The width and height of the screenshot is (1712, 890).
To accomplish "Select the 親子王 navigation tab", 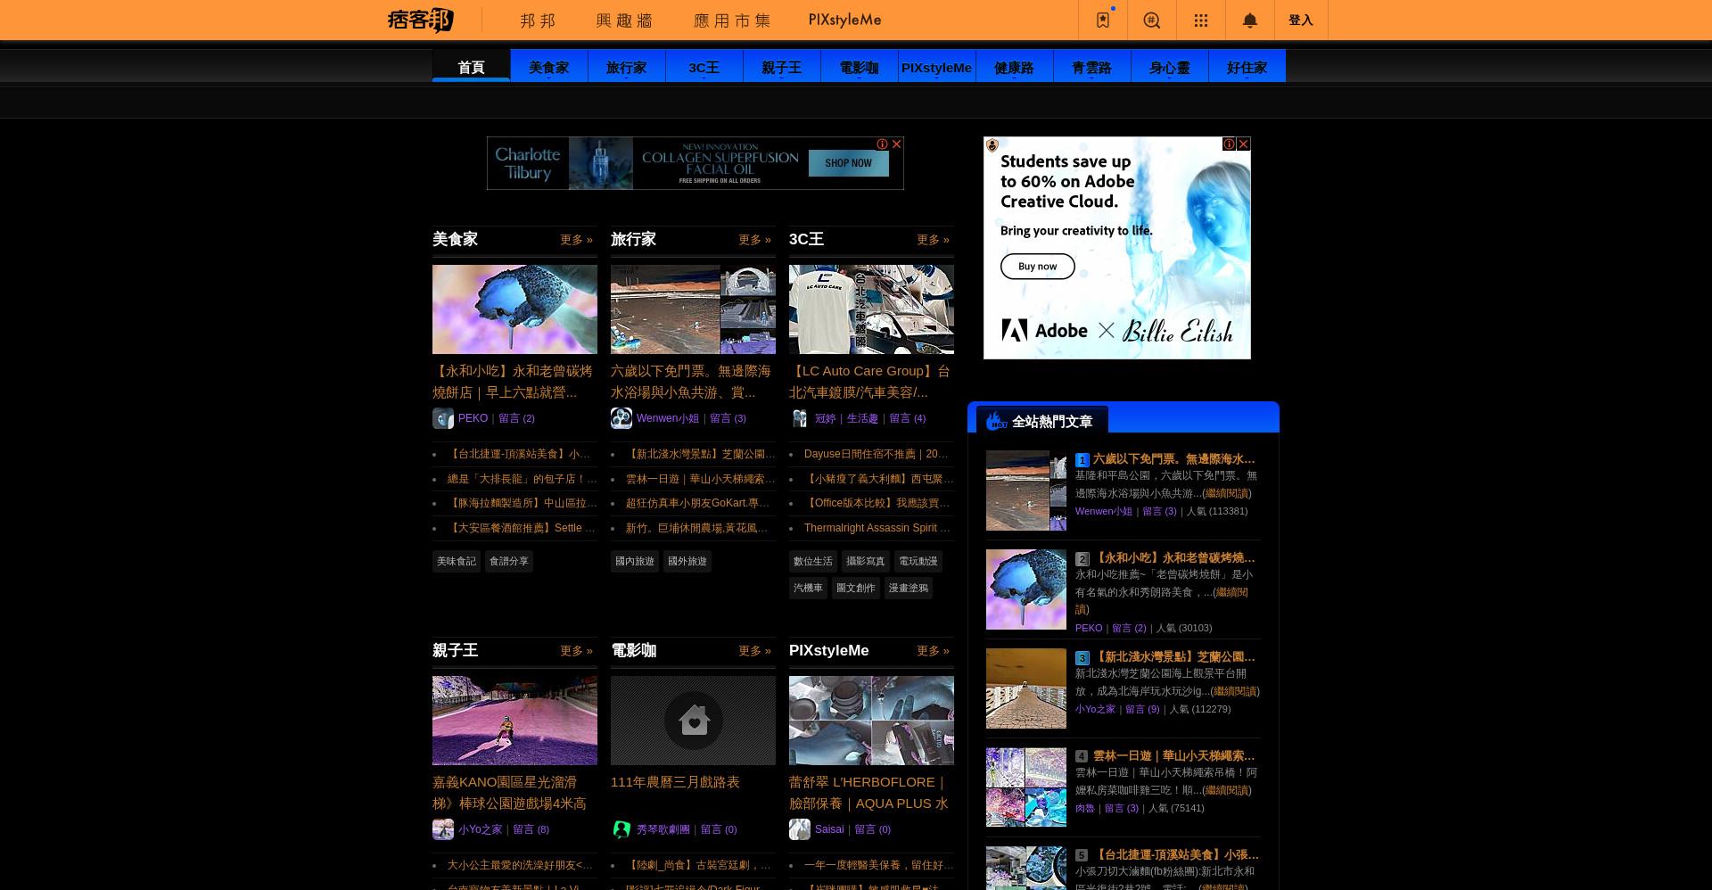I will click(x=781, y=67).
